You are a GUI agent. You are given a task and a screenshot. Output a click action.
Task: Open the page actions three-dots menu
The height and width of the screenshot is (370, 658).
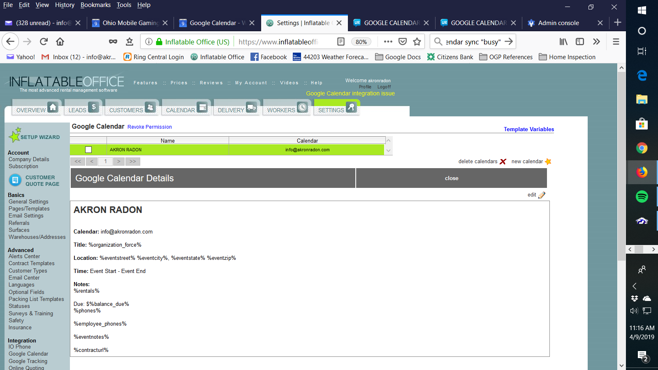pyautogui.click(x=388, y=42)
